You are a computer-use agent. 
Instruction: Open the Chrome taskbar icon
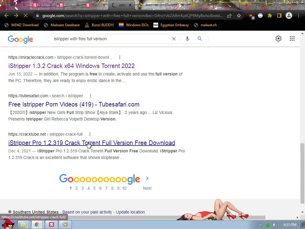(37, 225)
